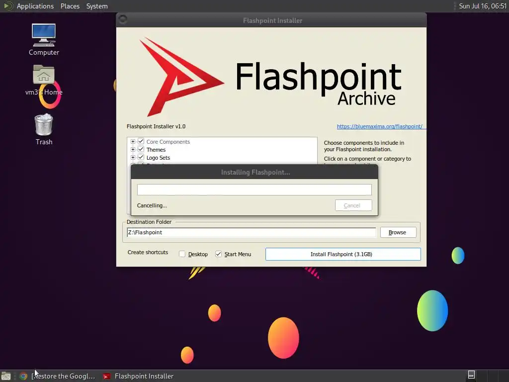Expand the Themes tree node

click(x=133, y=149)
